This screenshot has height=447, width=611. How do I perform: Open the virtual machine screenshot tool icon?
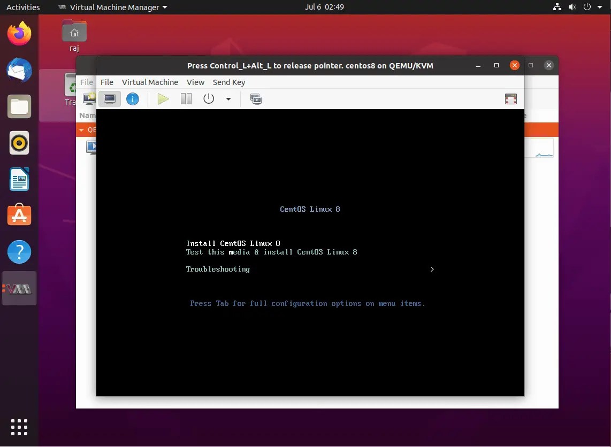[256, 98]
